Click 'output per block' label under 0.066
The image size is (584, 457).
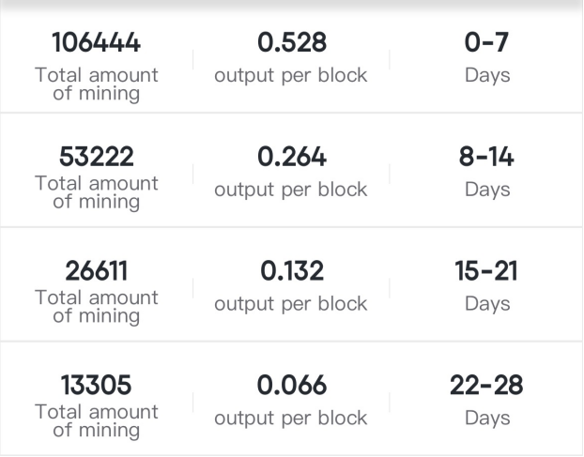[291, 419]
